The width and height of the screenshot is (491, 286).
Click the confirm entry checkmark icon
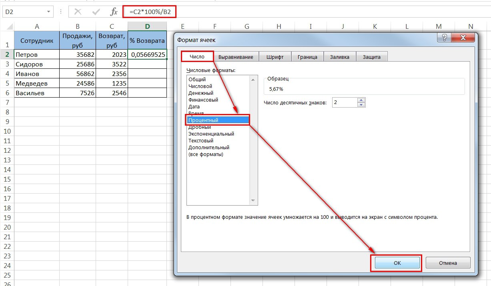96,12
